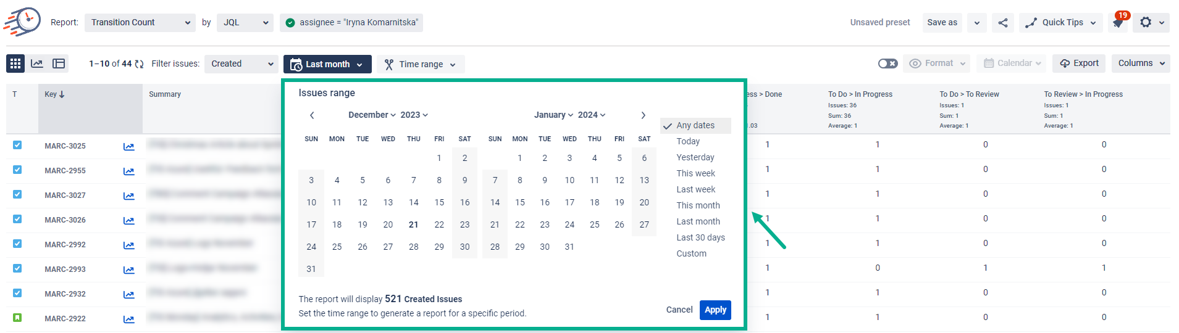The image size is (1179, 333).
Task: Pick December 21 in the calendar
Action: point(414,225)
